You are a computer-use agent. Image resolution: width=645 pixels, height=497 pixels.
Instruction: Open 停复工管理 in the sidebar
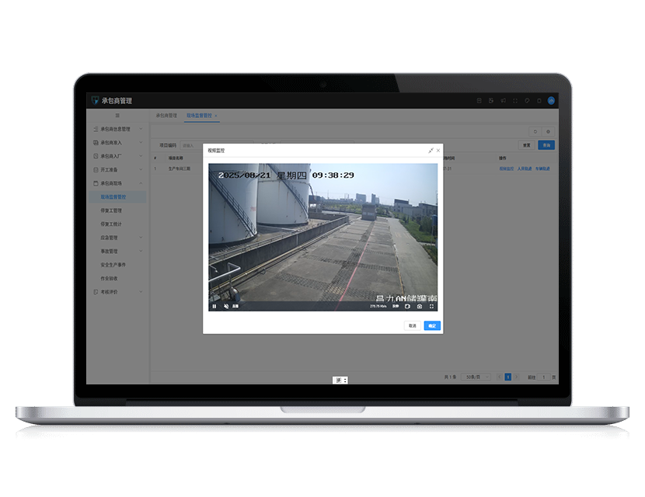[111, 210]
